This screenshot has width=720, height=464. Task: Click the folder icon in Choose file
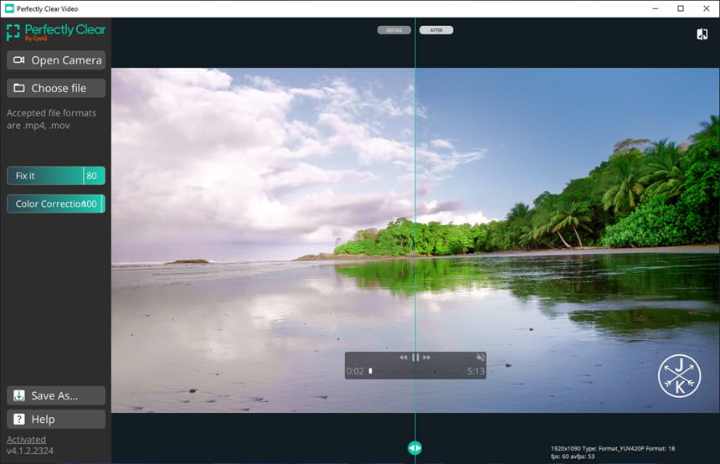pos(18,88)
